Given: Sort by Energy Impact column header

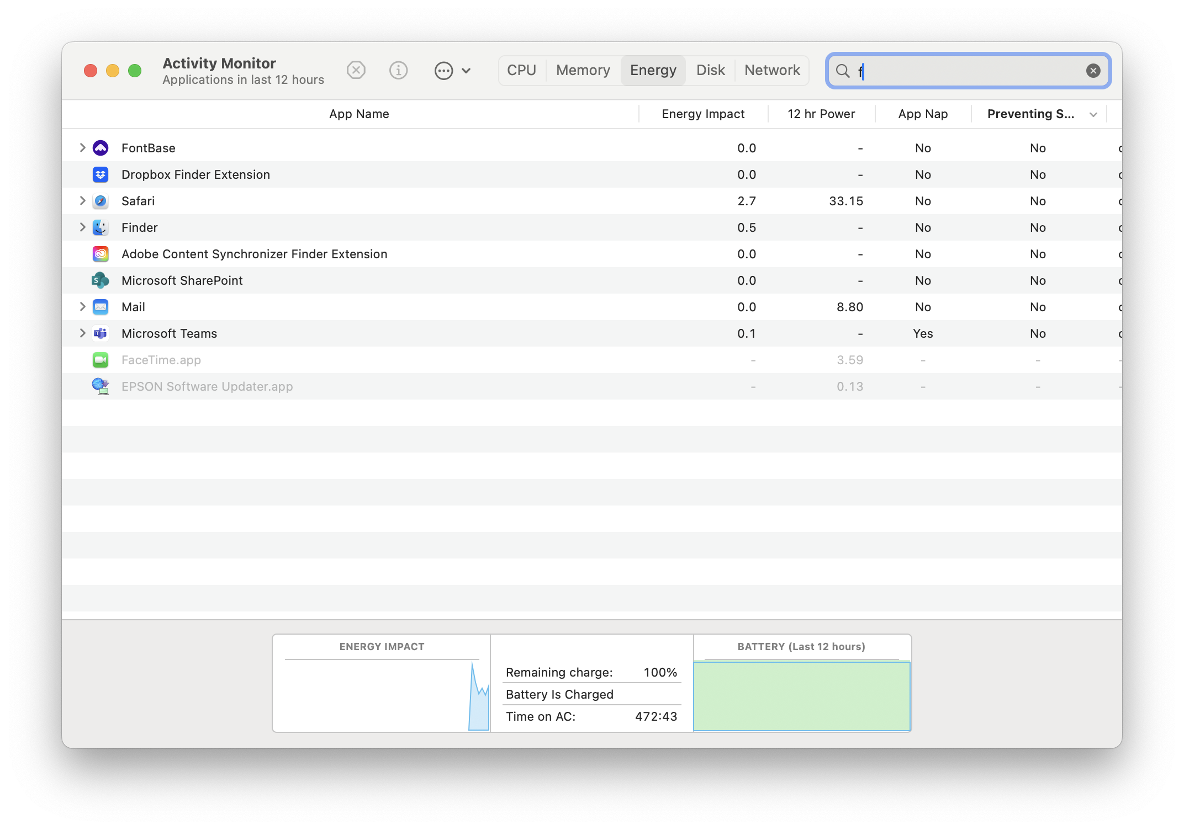Looking at the screenshot, I should 702,114.
